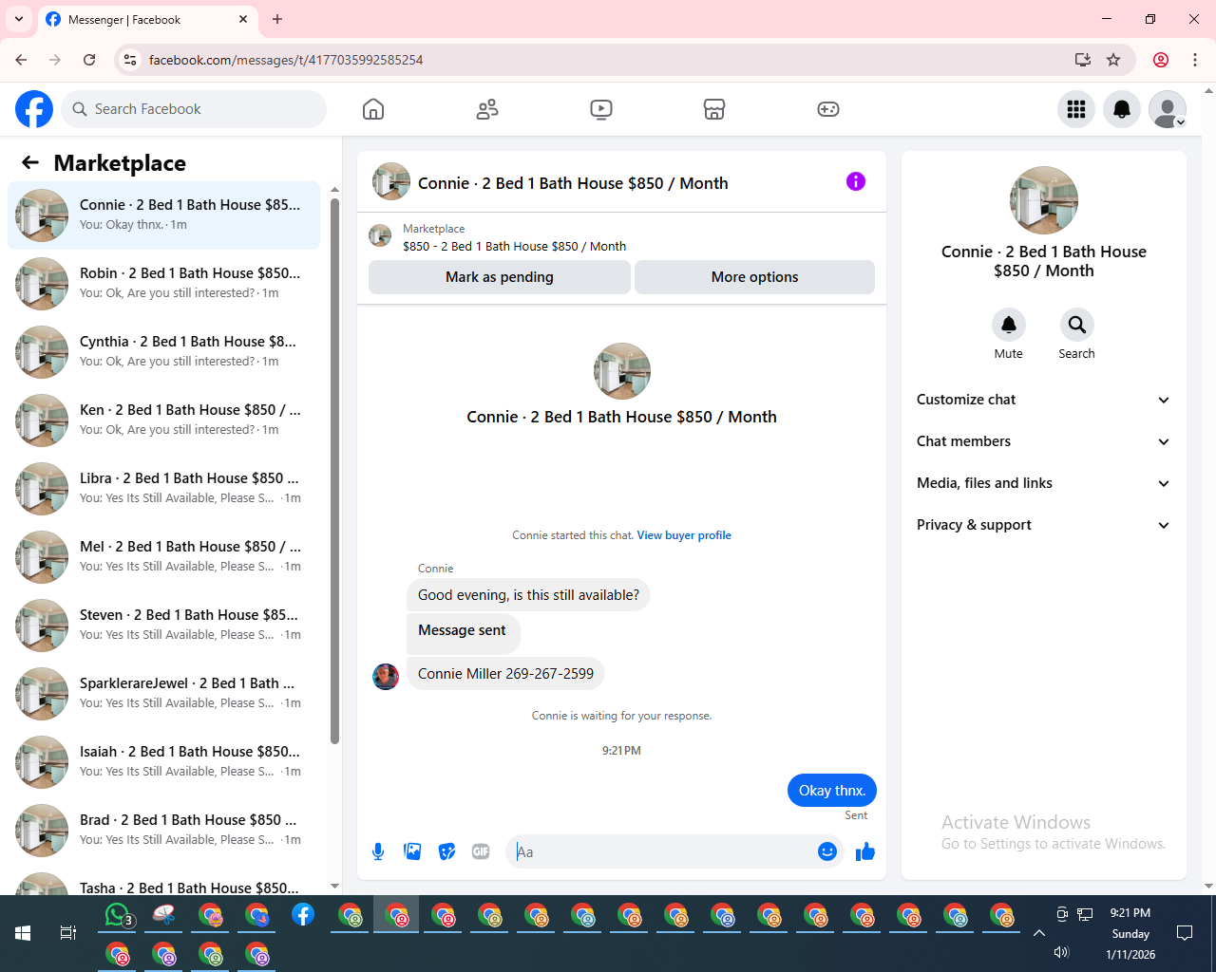Click 'Good evening, is this still available?' message
The image size is (1216, 972).
528,595
